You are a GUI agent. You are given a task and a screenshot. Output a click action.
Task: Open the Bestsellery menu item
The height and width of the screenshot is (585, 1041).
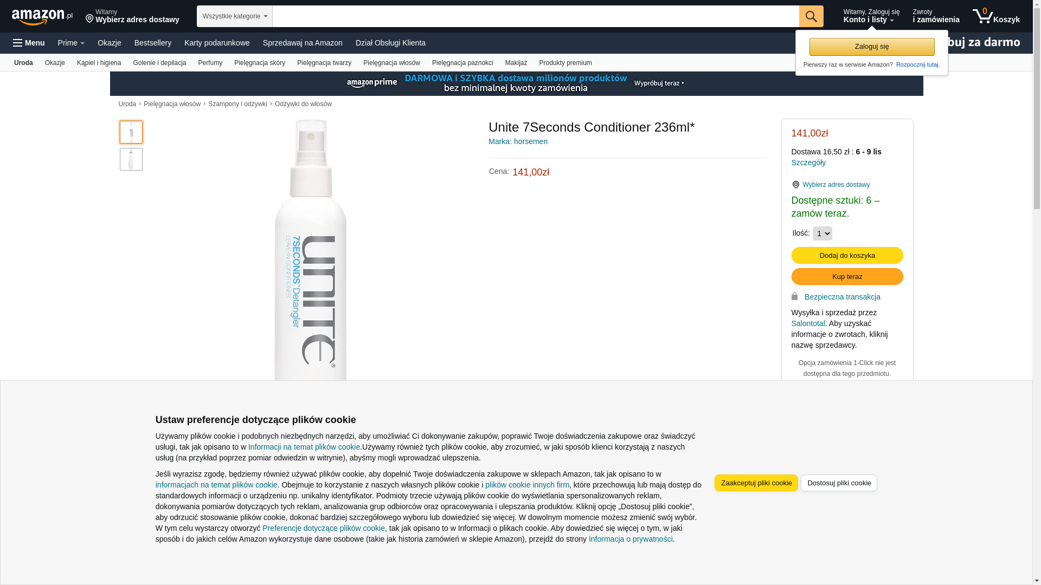(153, 43)
